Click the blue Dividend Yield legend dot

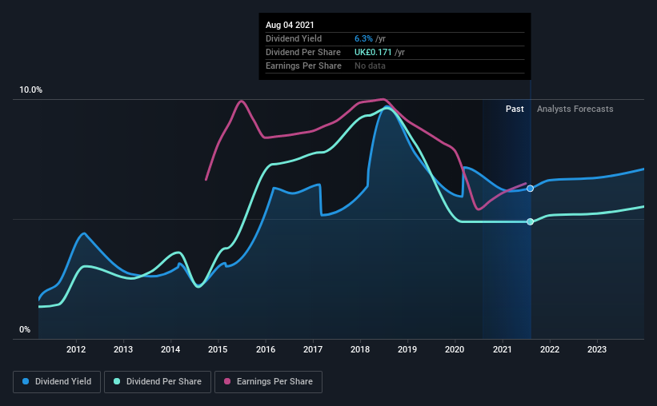pos(26,381)
